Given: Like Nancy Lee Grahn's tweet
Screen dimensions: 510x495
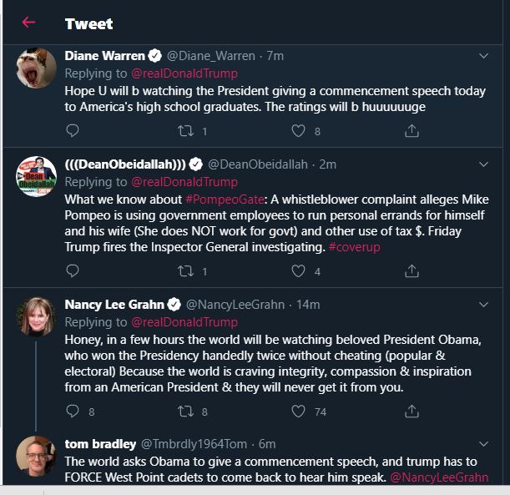Looking at the screenshot, I should pyautogui.click(x=299, y=412).
